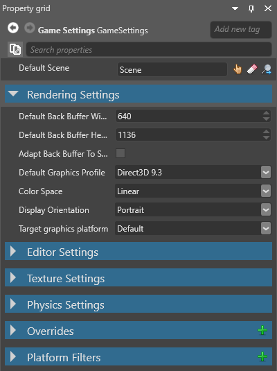The height and width of the screenshot is (371, 277).
Task: Go back using the left arrow icon
Action: (x=13, y=28)
